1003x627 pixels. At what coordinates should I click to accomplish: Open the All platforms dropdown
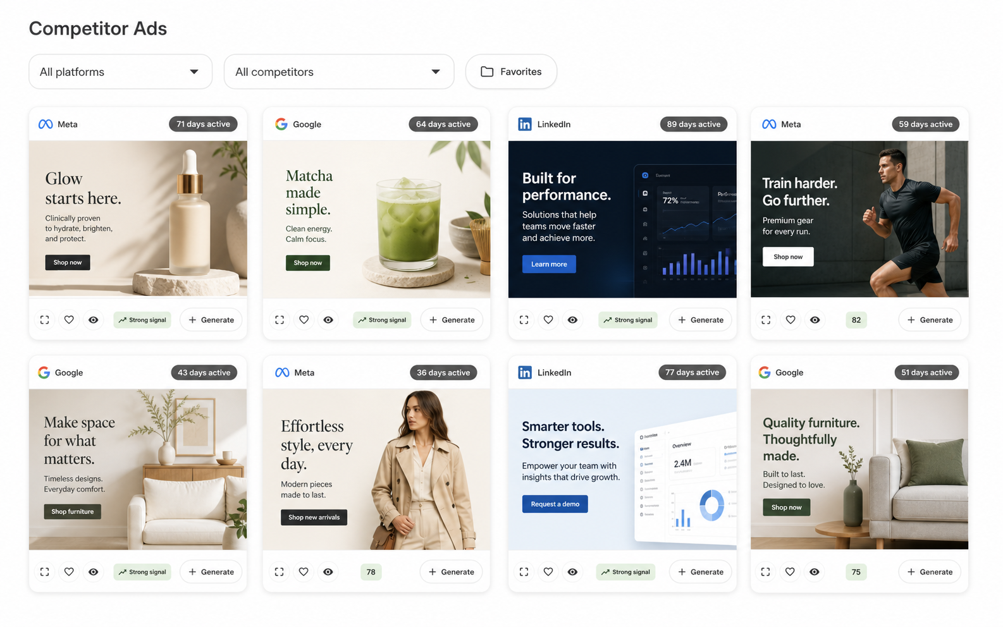121,71
